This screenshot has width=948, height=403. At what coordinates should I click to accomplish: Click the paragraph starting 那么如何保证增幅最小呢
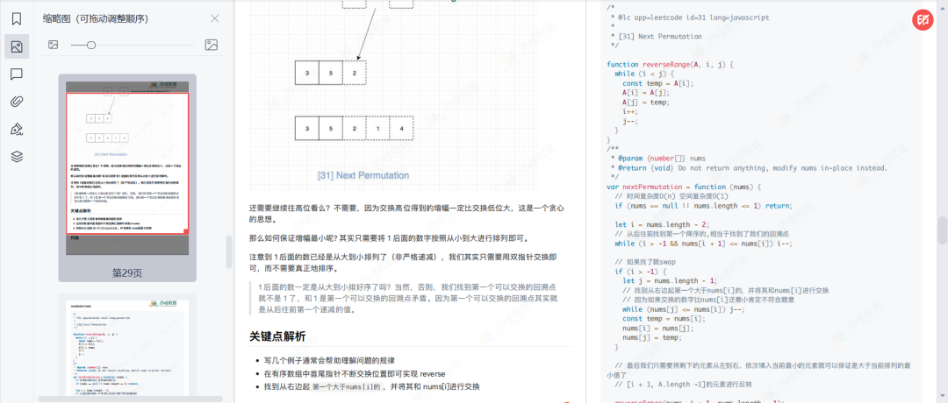390,237
